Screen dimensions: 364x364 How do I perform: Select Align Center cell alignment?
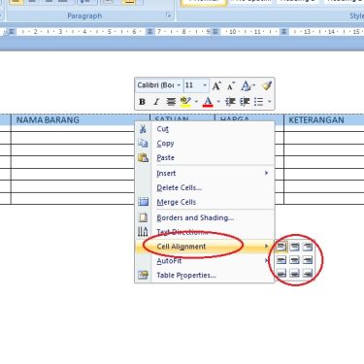coord(294,260)
